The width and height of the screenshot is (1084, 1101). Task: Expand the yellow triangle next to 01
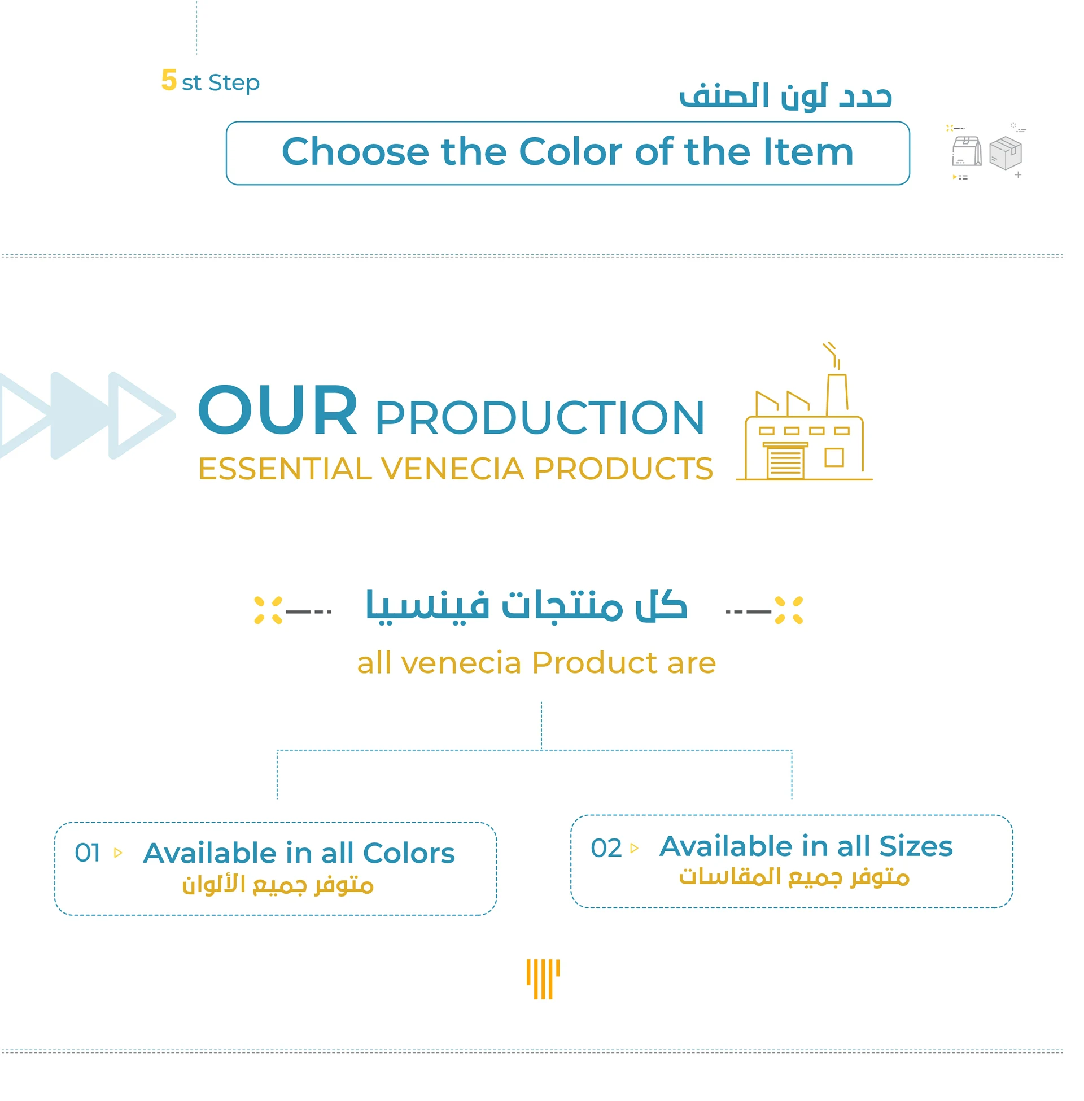pyautogui.click(x=119, y=853)
